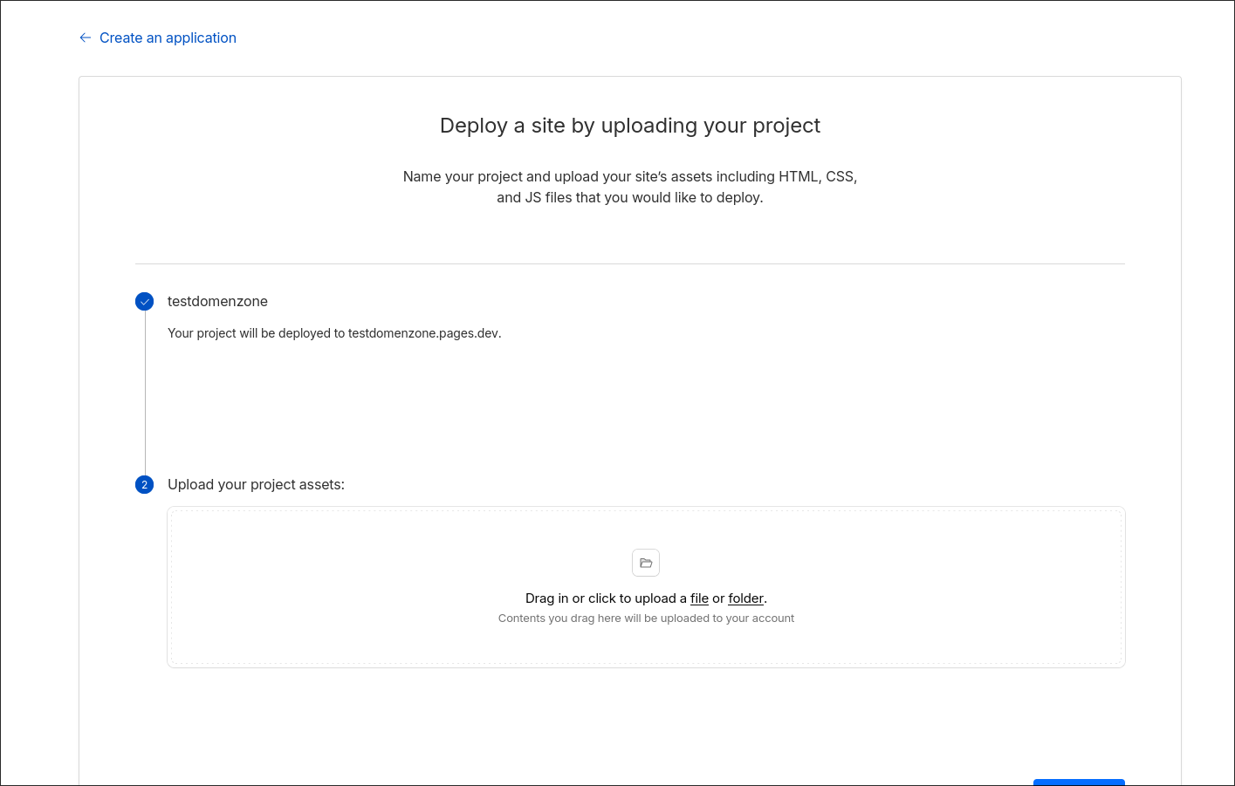The height and width of the screenshot is (786, 1235).
Task: Click the word 'or' between file and folder
Action: (x=718, y=598)
